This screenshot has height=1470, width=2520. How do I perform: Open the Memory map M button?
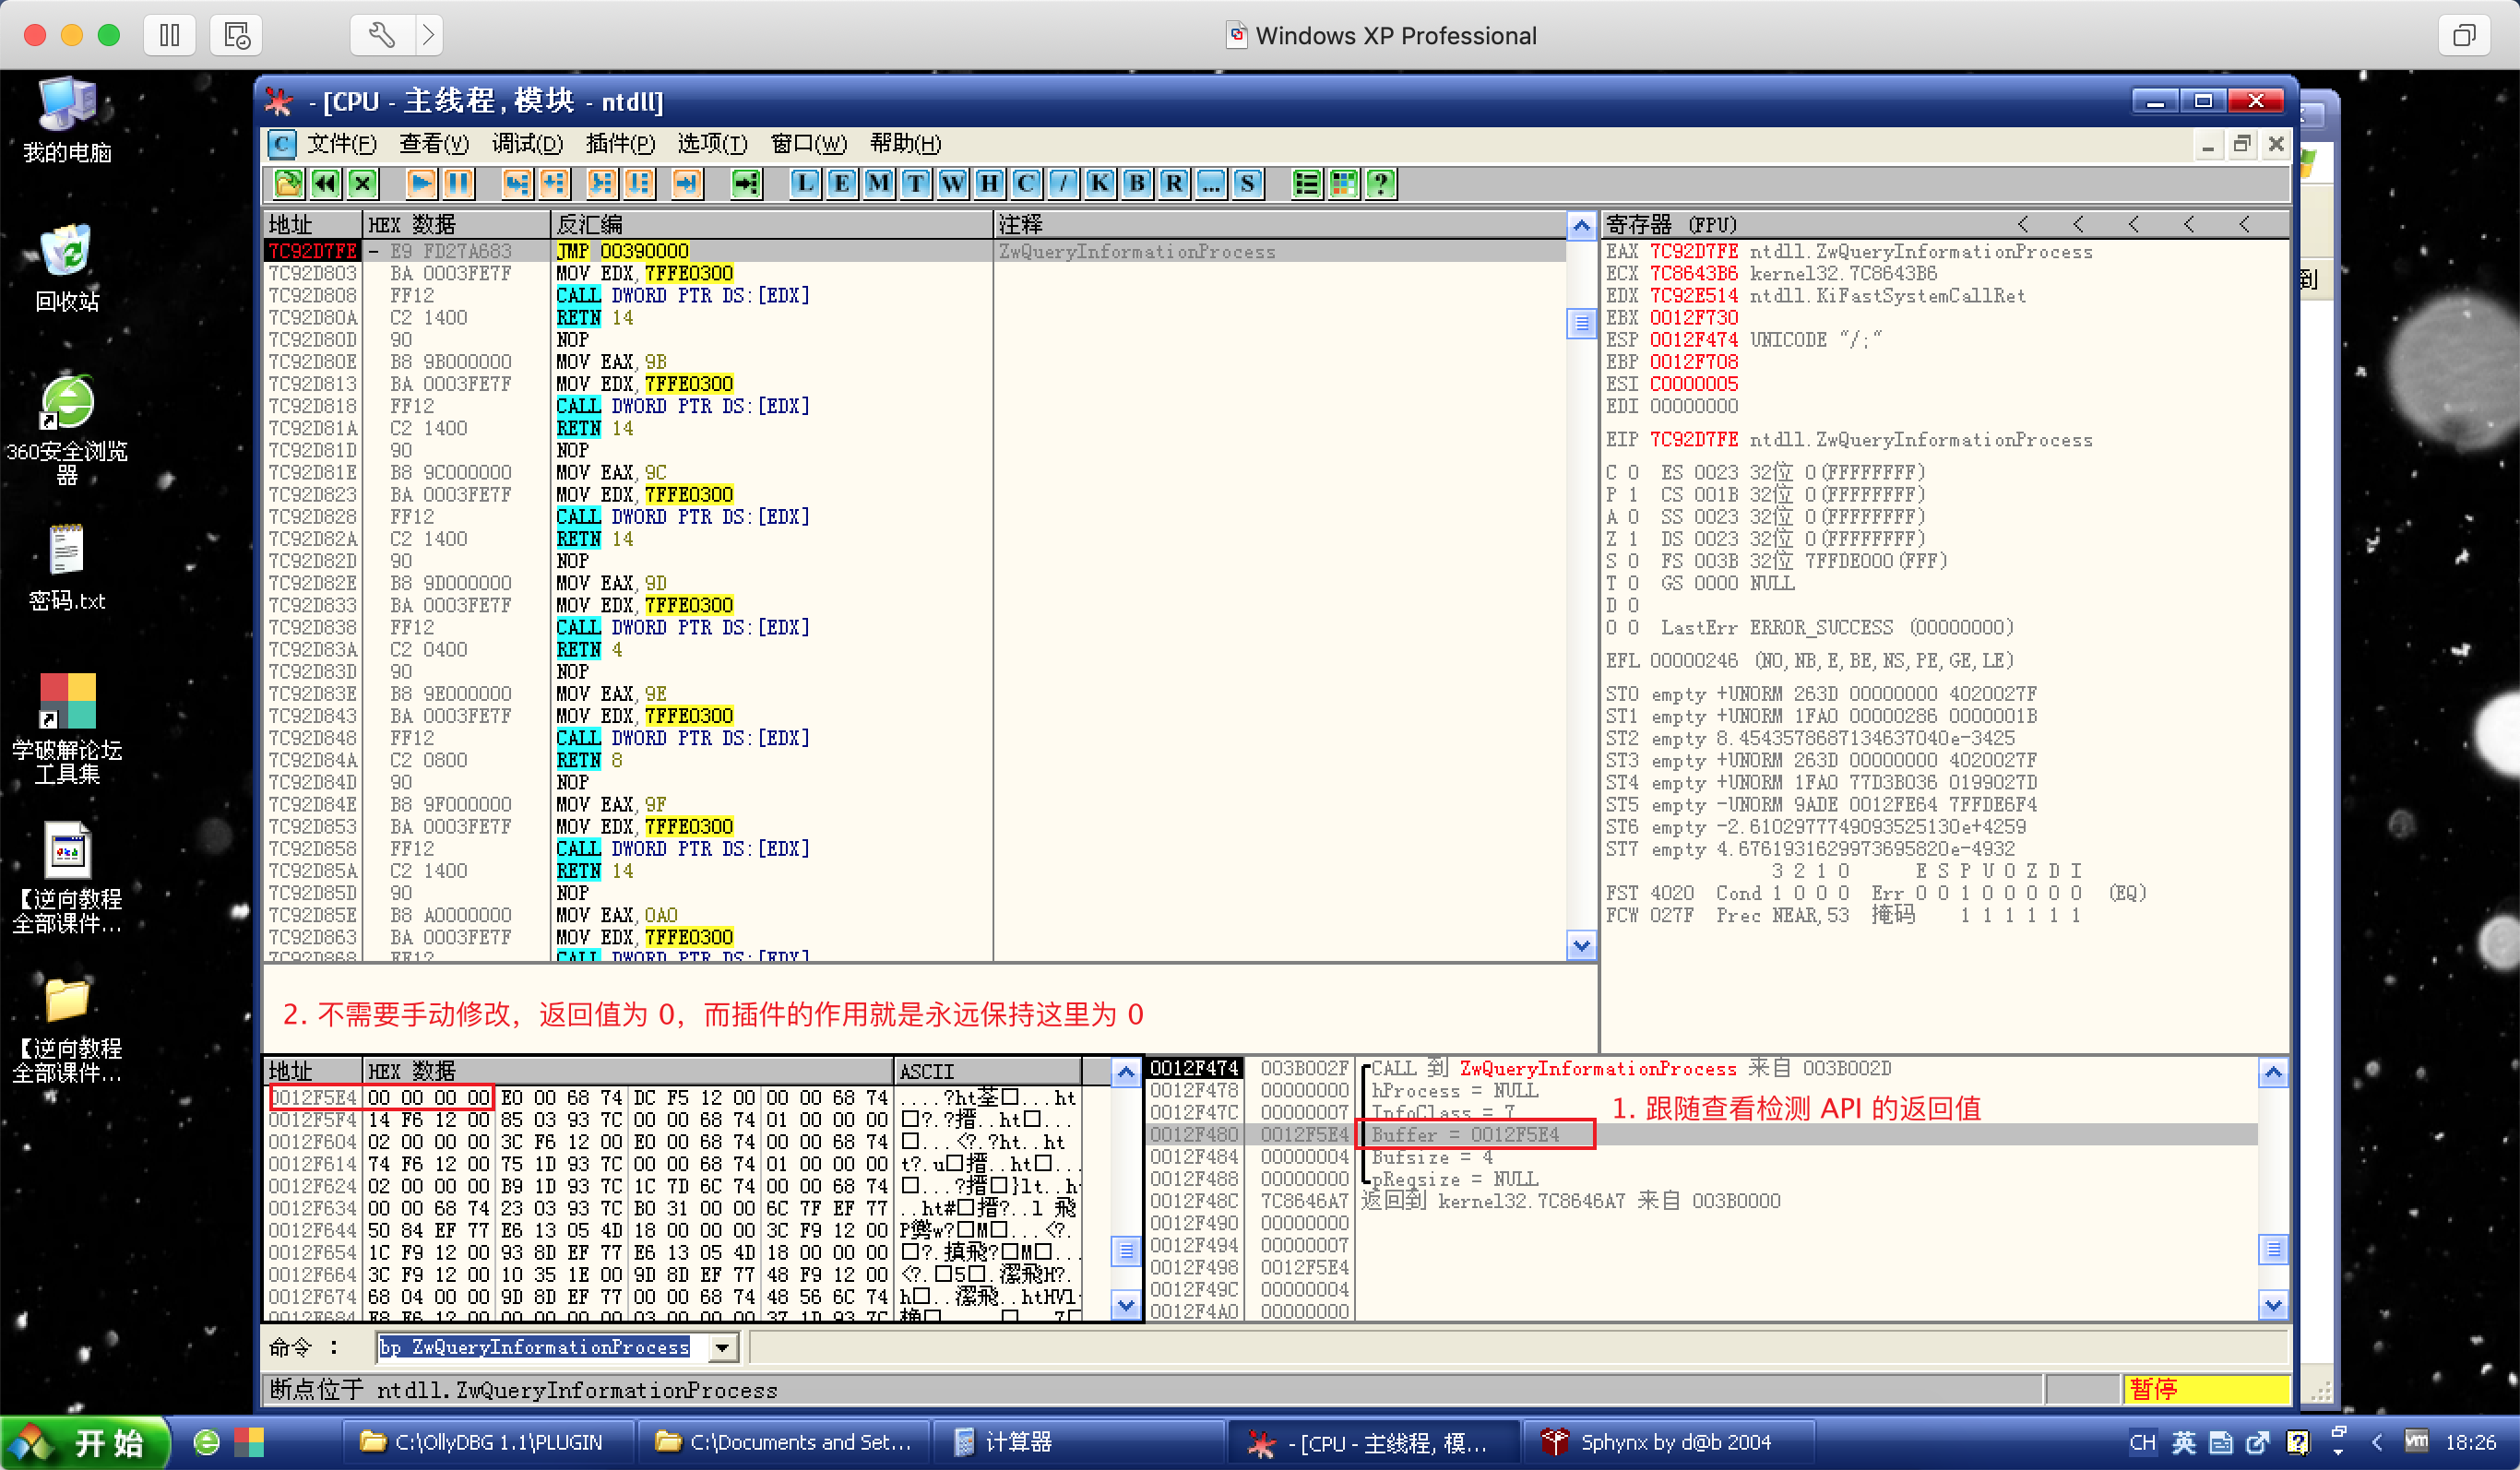tap(878, 183)
